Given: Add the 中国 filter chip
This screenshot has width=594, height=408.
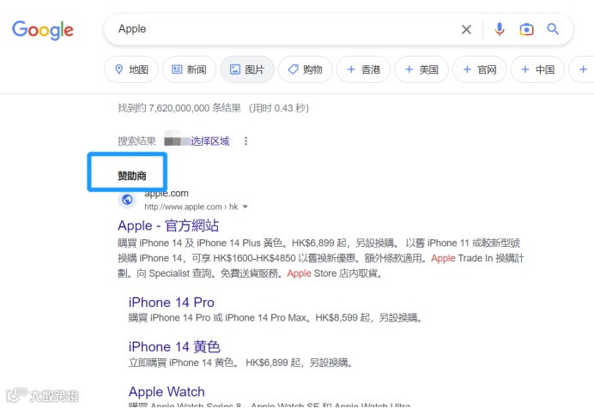Looking at the screenshot, I should 537,69.
